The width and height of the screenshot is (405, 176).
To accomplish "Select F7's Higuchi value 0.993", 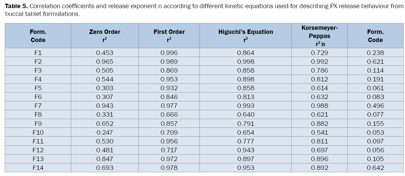I will [x=245, y=106].
